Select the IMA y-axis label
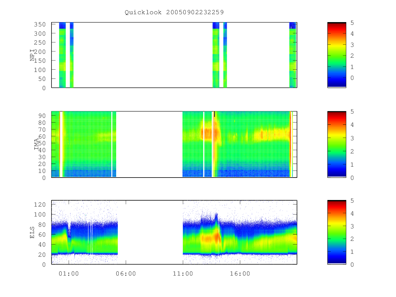Screen dimensions: 396x297 tap(37, 144)
